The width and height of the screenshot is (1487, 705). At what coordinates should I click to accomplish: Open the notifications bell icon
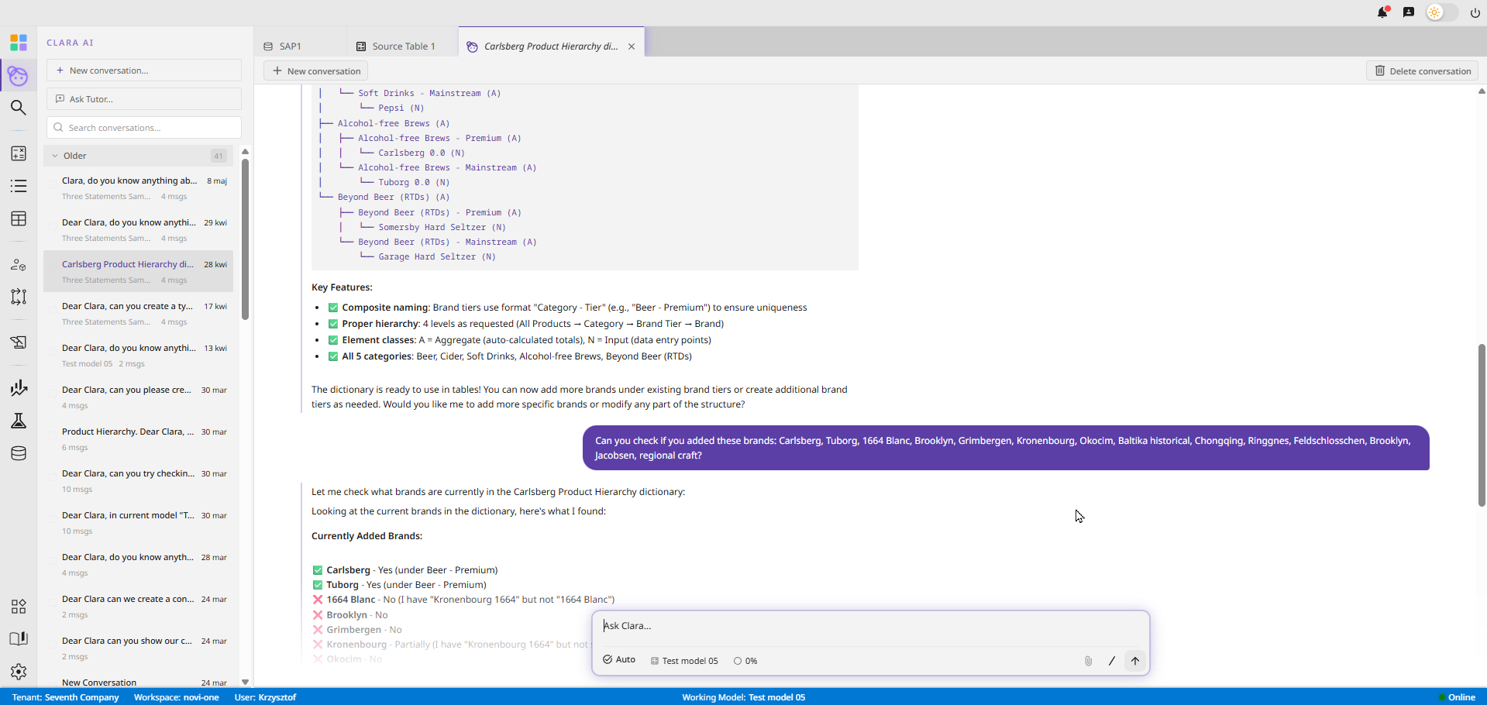(1382, 12)
